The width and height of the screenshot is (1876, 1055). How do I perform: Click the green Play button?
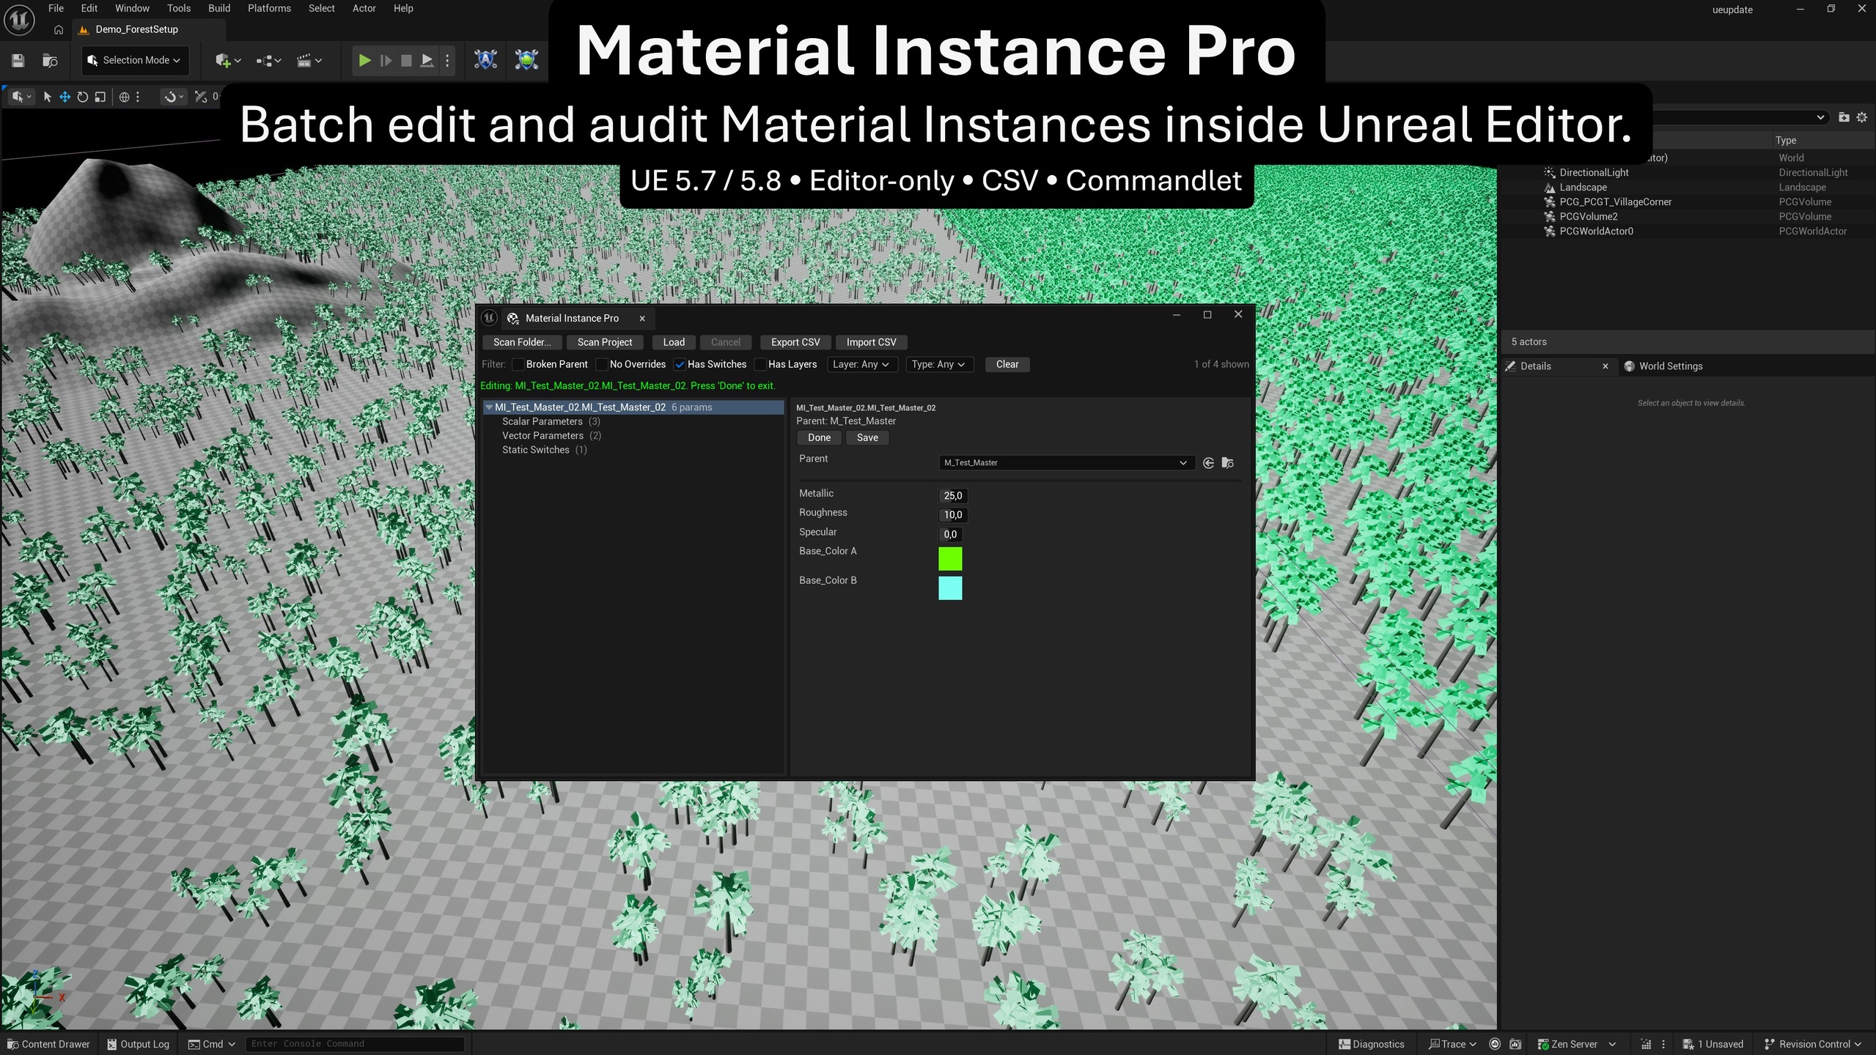[364, 61]
